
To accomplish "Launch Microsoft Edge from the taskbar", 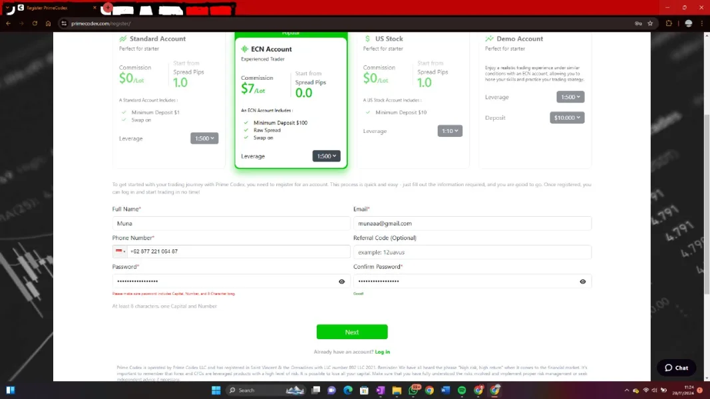I will [348, 390].
